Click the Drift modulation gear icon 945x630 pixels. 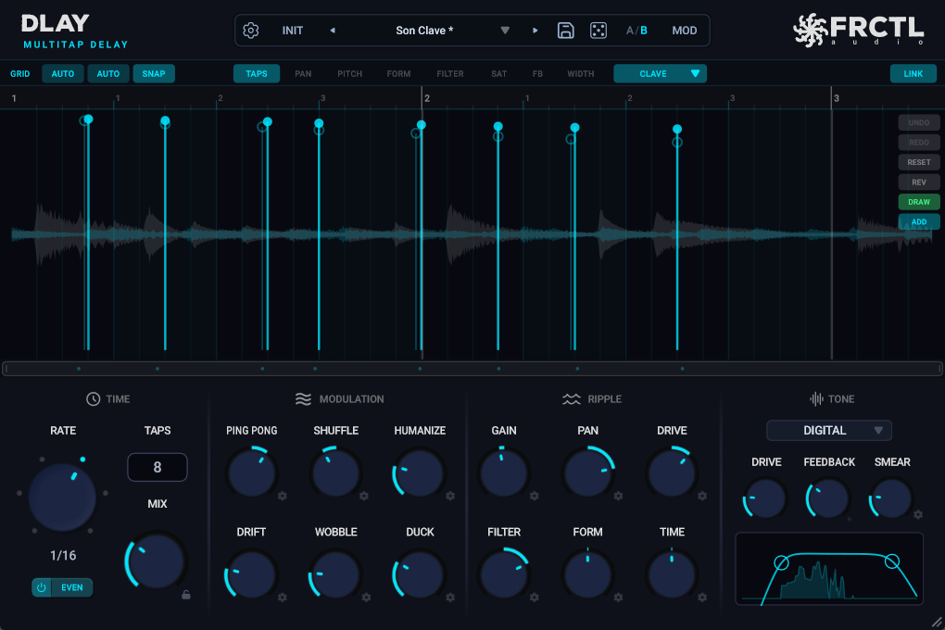282,598
